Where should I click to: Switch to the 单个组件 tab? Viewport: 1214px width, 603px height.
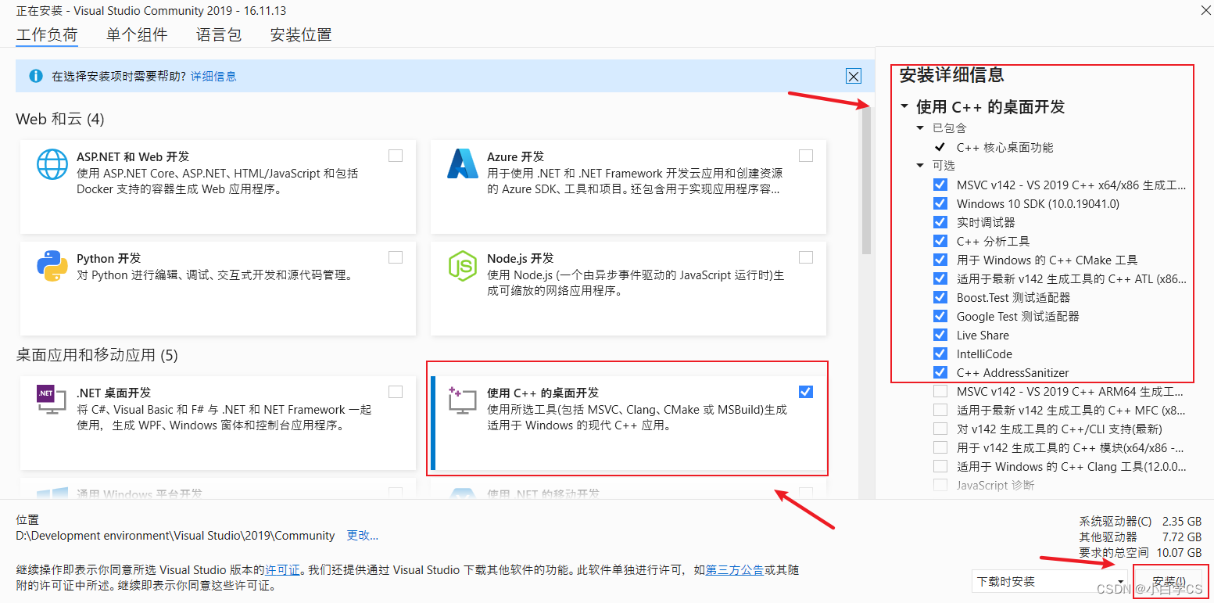pyautogui.click(x=137, y=34)
